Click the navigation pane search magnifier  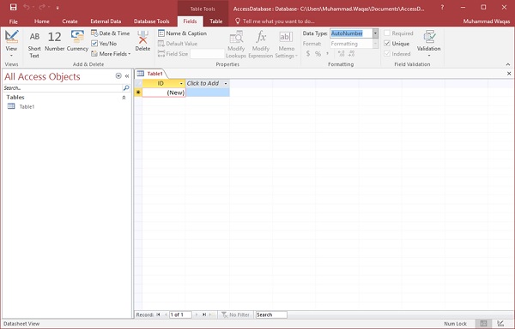[x=126, y=88]
